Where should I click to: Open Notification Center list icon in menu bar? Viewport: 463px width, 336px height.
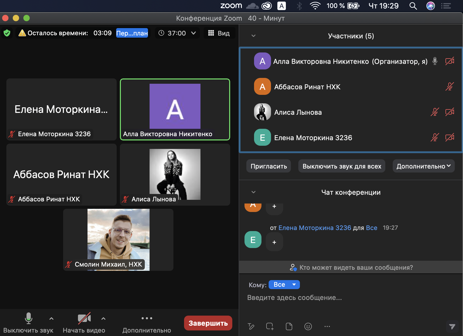point(446,6)
